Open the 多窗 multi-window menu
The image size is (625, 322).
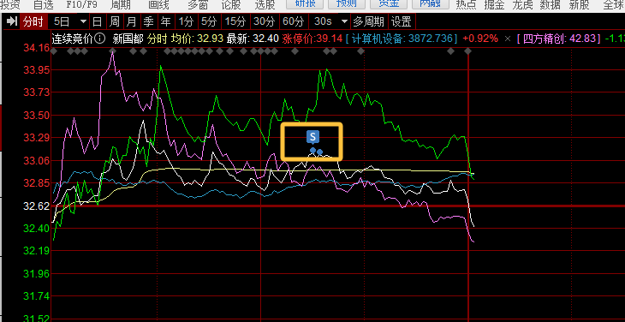[x=198, y=5]
